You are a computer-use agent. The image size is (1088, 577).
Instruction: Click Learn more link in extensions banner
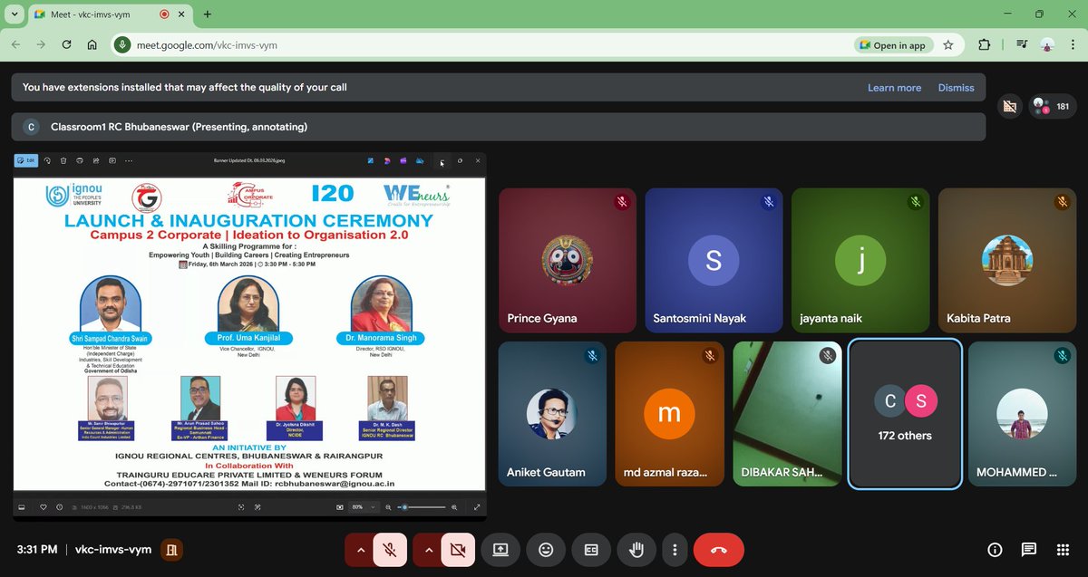pos(894,88)
